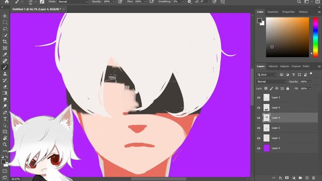Toggle airbrush build-up effect
The width and height of the screenshot is (322, 181).
coord(151,2)
